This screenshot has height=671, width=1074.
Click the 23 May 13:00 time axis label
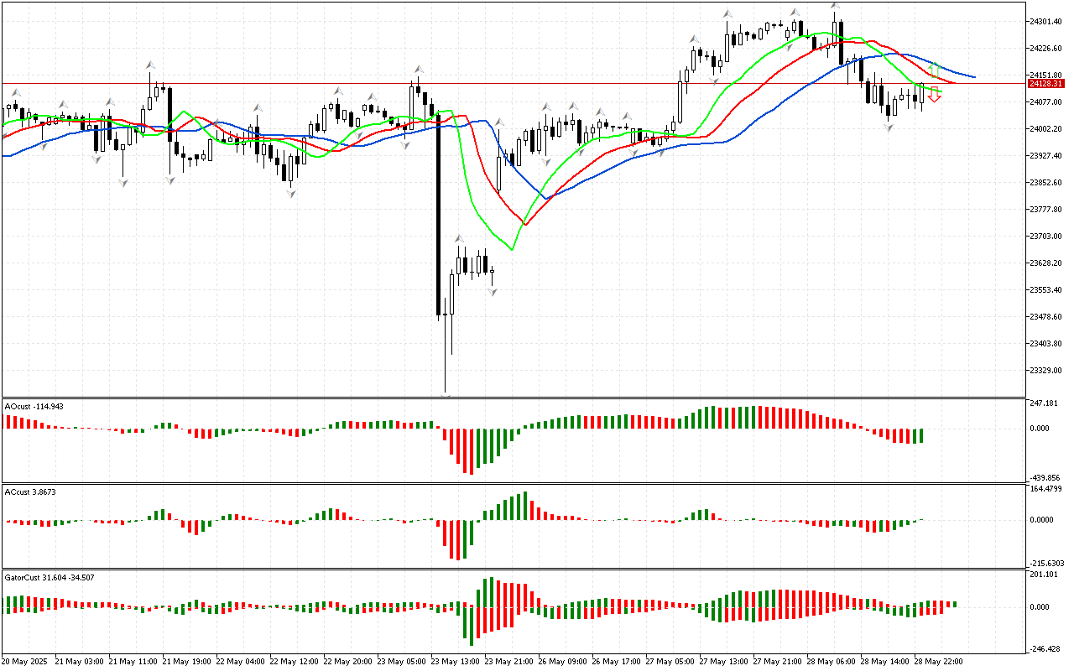pos(456,661)
